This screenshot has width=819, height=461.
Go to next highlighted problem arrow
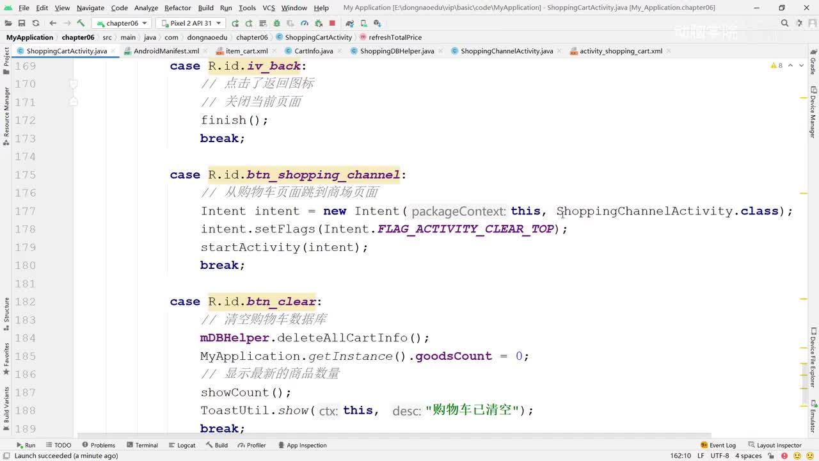tap(801, 65)
